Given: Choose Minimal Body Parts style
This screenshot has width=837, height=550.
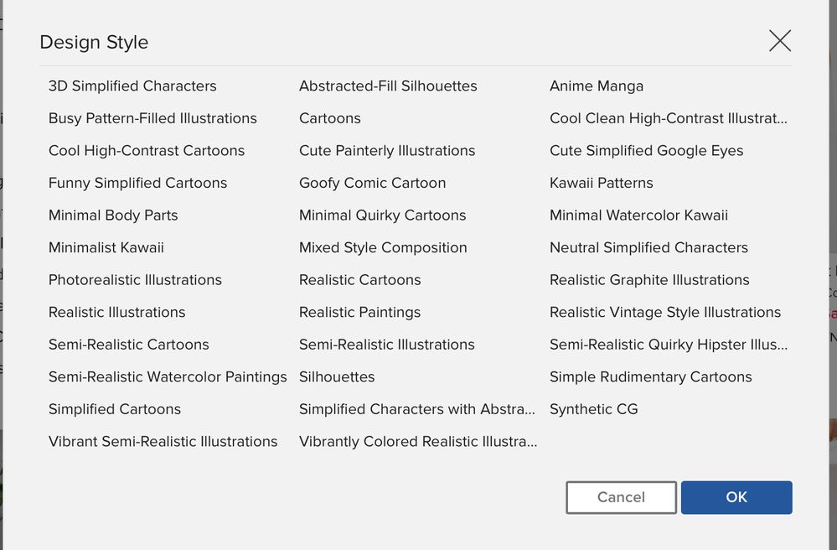Looking at the screenshot, I should [113, 215].
